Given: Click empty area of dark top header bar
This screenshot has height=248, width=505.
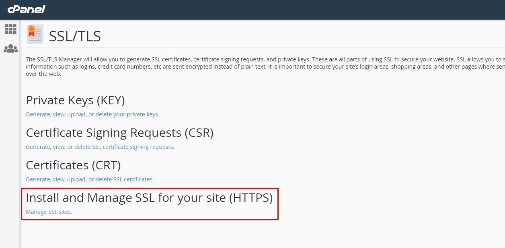Looking at the screenshot, I should point(281,9).
